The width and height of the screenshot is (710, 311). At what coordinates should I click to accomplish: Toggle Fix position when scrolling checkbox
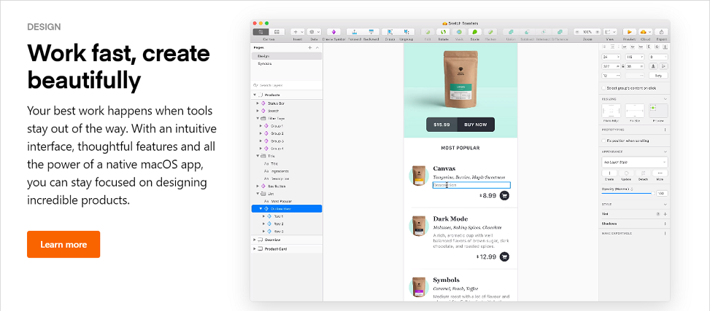click(x=603, y=140)
